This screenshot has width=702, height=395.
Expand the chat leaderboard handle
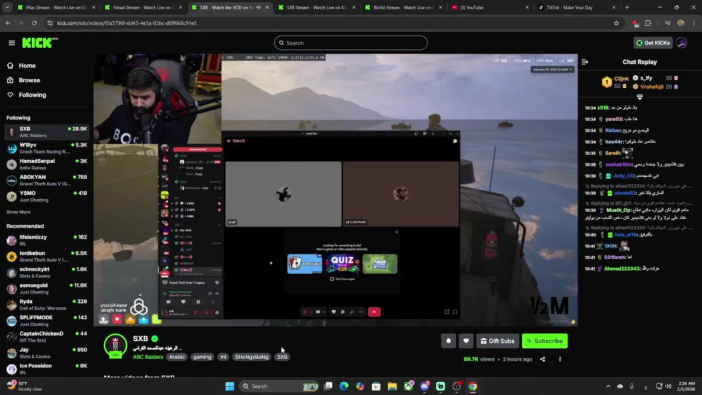tap(639, 97)
